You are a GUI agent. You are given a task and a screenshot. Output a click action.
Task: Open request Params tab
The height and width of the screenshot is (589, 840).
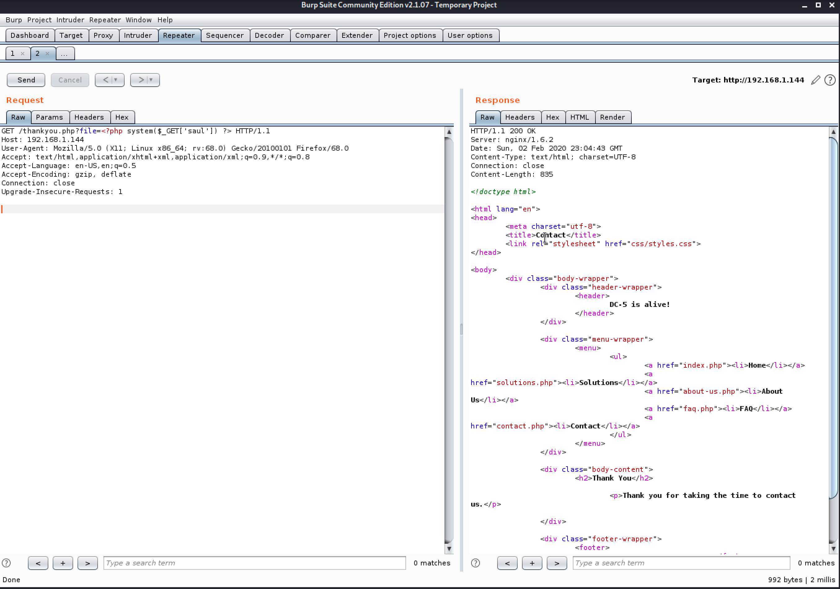(49, 117)
